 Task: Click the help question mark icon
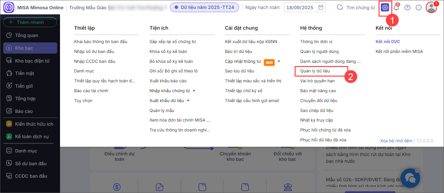(407, 8)
